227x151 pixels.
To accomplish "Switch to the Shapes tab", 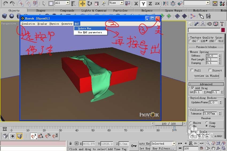I will pos(41,11).
